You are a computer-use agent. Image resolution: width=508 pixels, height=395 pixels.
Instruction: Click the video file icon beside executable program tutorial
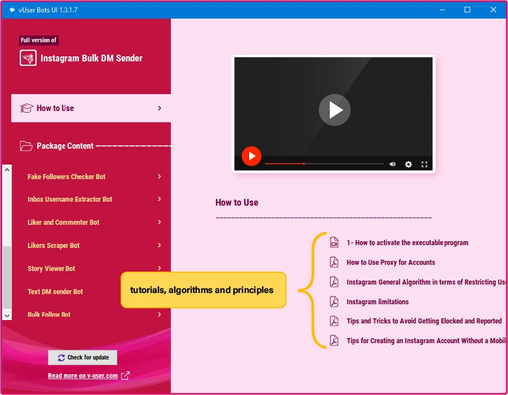pos(334,242)
